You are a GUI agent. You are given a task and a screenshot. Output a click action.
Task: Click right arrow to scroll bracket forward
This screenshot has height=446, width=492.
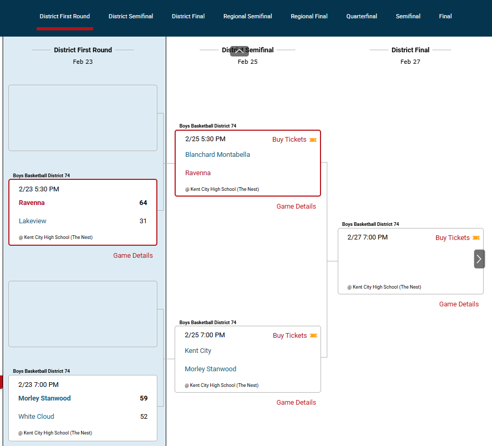[479, 259]
